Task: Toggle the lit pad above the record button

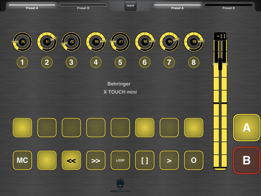Action: tap(194, 128)
